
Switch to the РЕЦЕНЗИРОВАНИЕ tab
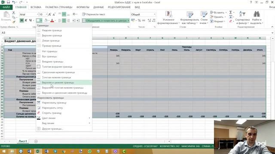pyautogui.click(x=119, y=7)
